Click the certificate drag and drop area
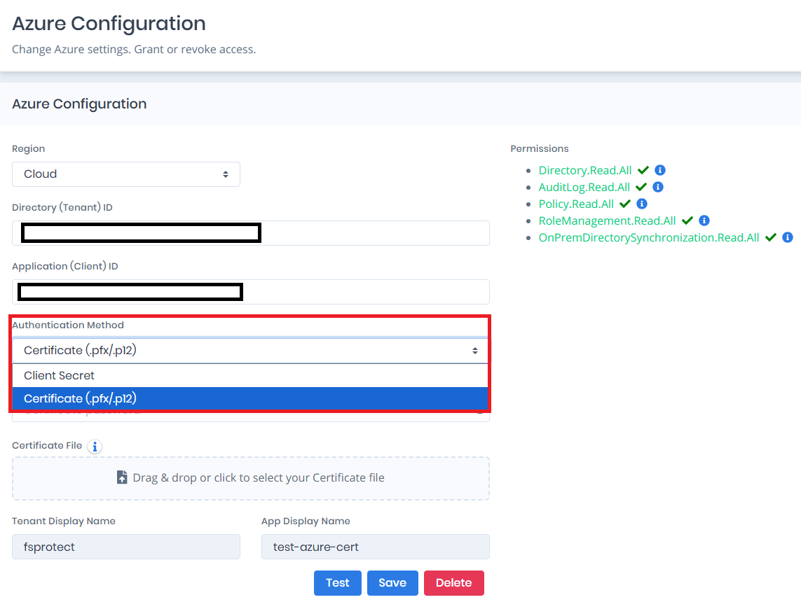Viewport: 801px width, 602px height. point(250,478)
